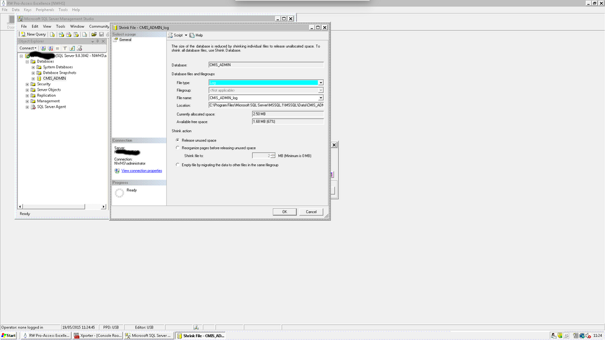Open the Script dropdown arrow
The height and width of the screenshot is (340, 605).
(186, 35)
